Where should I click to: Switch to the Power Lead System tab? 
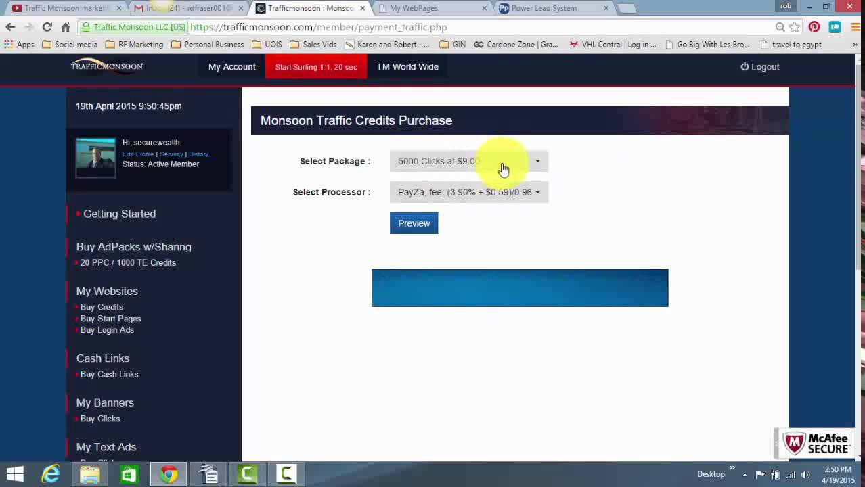pyautogui.click(x=553, y=8)
